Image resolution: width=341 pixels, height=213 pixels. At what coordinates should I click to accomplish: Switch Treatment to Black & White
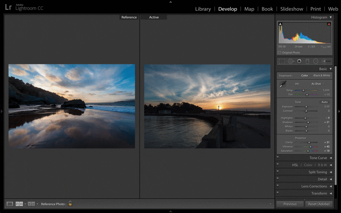(321, 76)
